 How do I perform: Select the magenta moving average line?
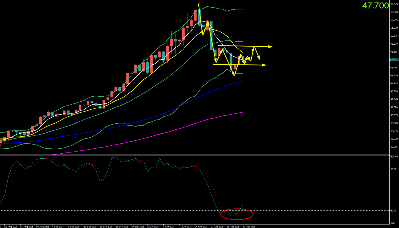[x=166, y=132]
